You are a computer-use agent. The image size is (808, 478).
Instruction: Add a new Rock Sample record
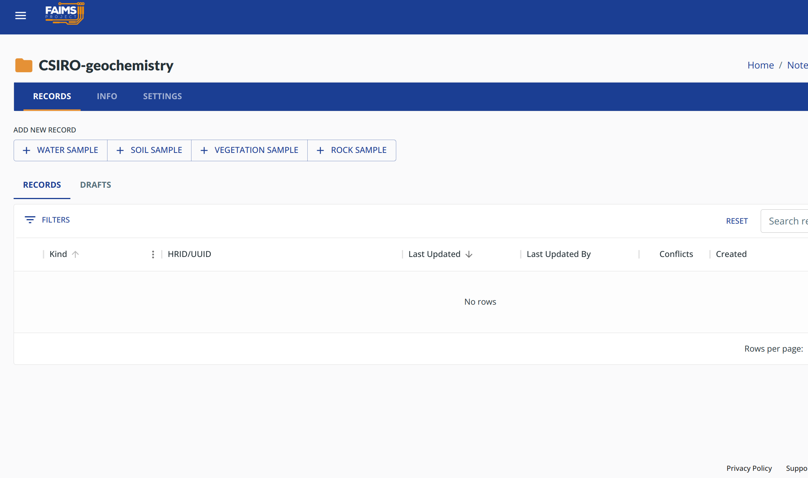coord(352,150)
